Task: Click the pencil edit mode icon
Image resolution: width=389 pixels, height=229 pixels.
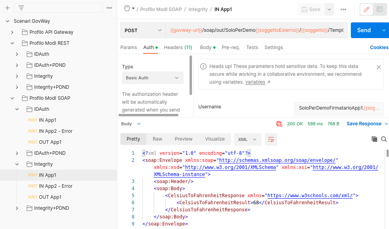Action: pyautogui.click(x=367, y=9)
